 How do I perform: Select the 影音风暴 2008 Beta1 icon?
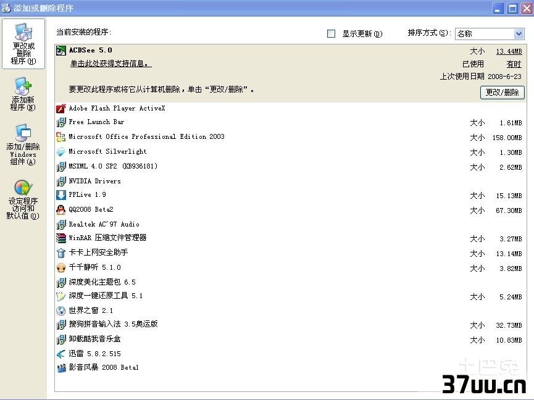pyautogui.click(x=61, y=368)
